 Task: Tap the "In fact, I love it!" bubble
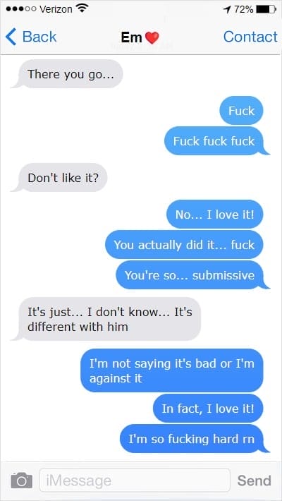(x=208, y=409)
